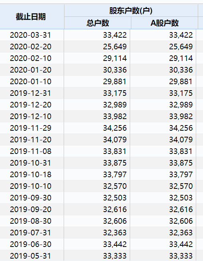This screenshot has width=203, height=261.
Task: Click total count 33,175 for 2019-12-31
Action: pos(115,93)
